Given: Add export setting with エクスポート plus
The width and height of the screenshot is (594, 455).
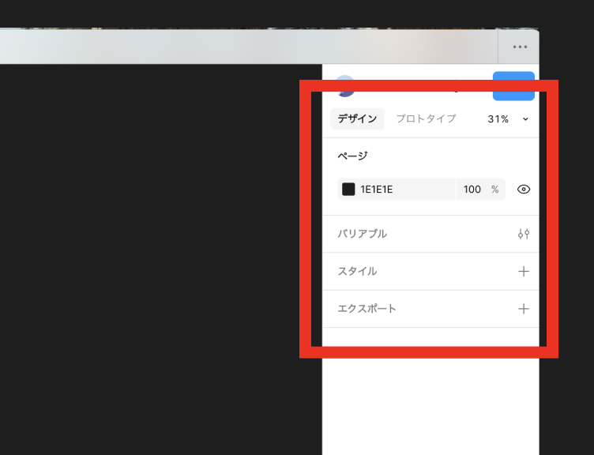Looking at the screenshot, I should pyautogui.click(x=524, y=309).
